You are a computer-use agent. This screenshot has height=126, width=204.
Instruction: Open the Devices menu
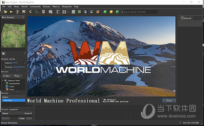tap(46, 6)
